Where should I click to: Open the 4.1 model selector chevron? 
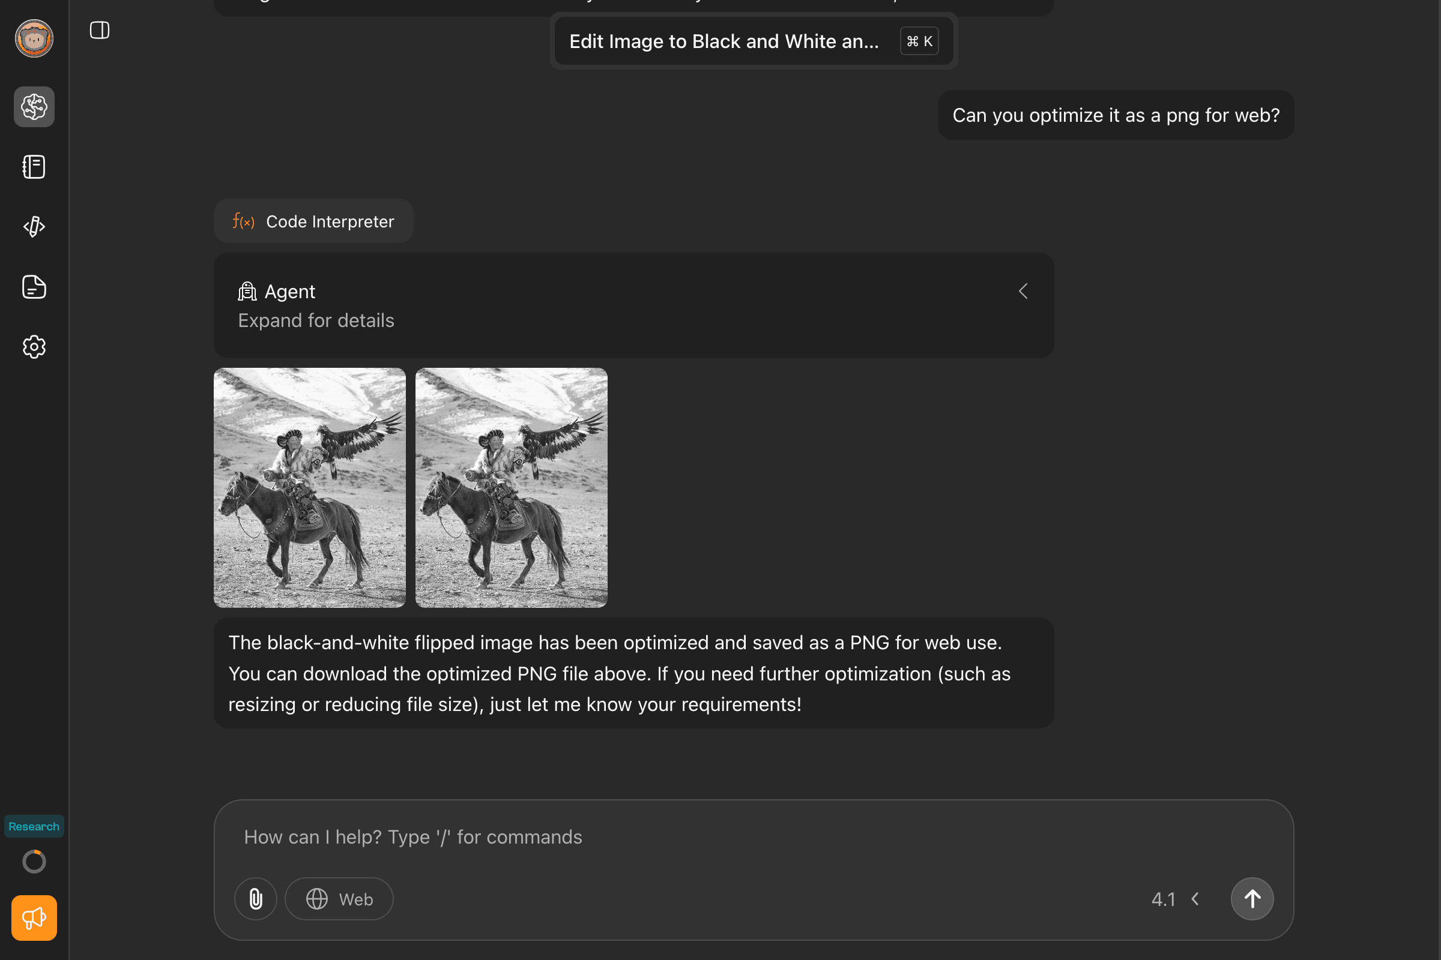[x=1195, y=899]
